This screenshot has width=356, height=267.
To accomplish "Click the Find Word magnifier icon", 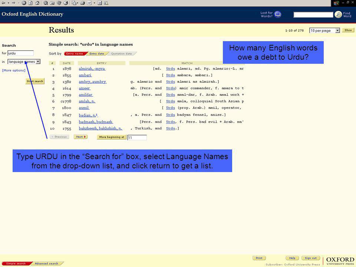I will click(338, 14).
